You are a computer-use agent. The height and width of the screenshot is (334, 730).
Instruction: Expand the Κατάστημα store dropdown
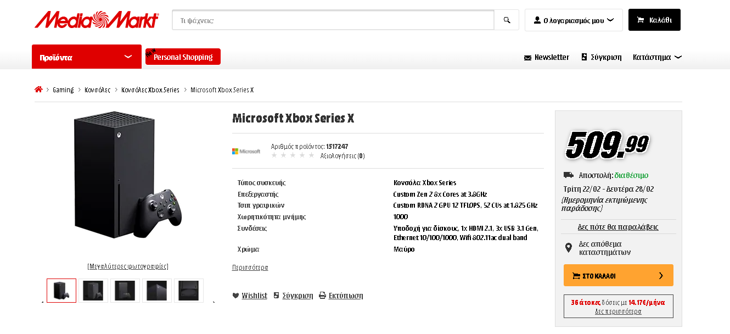click(657, 57)
